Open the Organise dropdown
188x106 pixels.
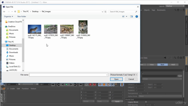(x=9, y=16)
